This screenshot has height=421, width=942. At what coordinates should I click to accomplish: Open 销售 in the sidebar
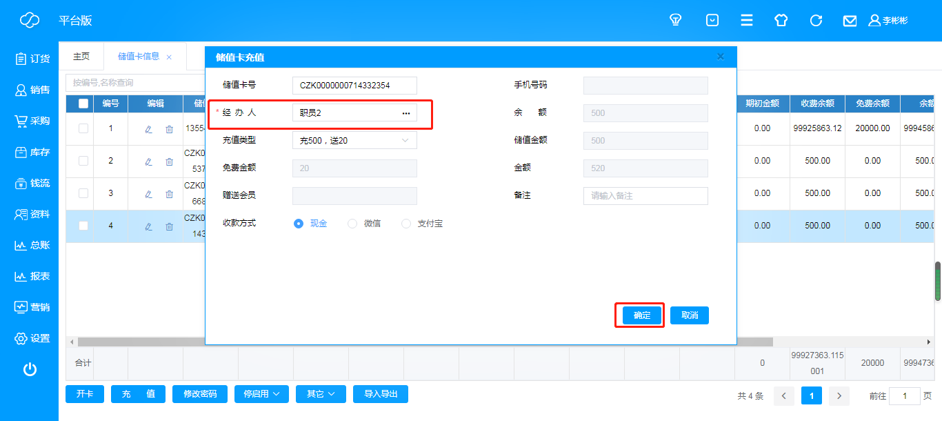[32, 90]
